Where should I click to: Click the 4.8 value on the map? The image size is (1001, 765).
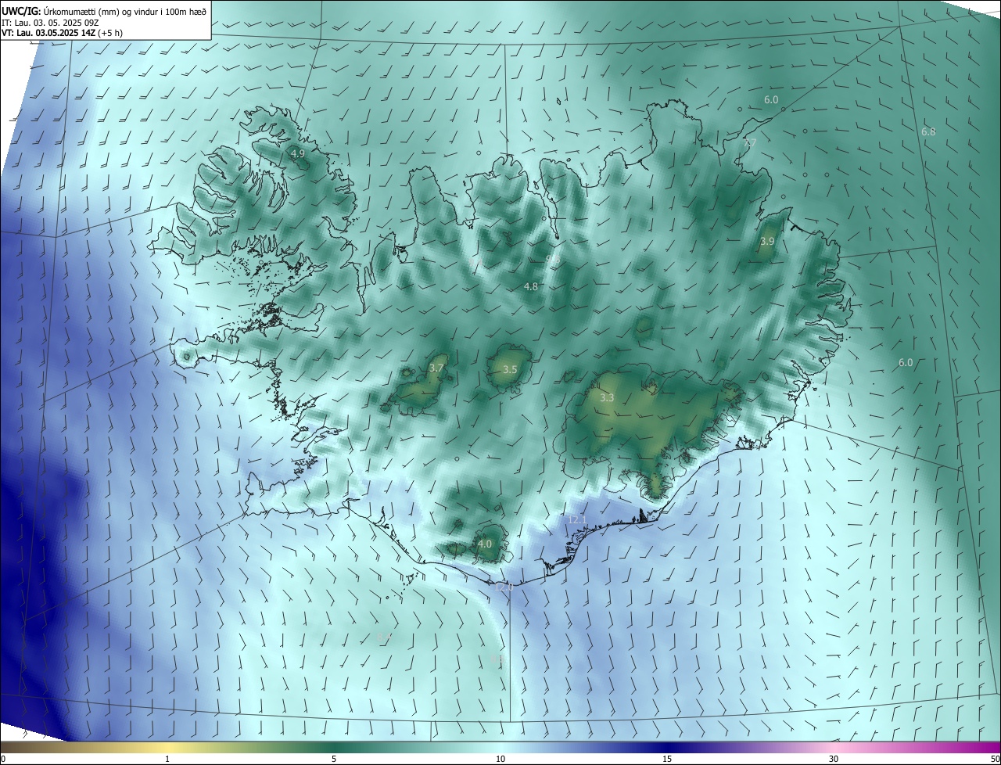click(531, 287)
